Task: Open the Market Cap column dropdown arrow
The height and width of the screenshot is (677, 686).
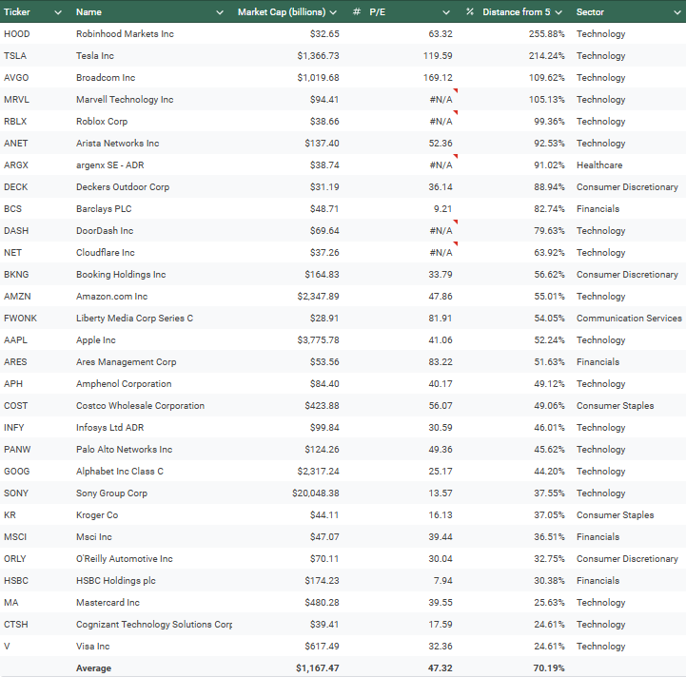Action: click(333, 12)
